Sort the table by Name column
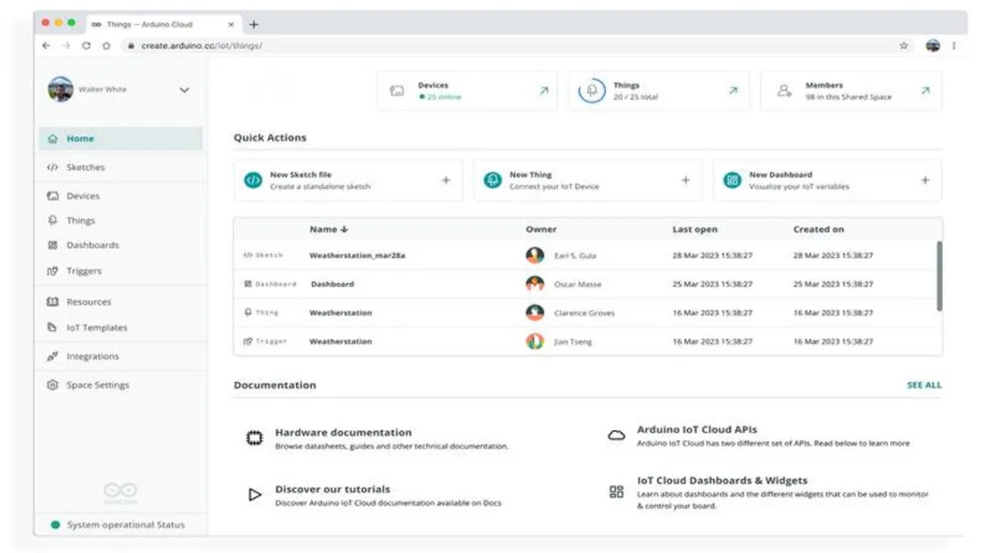This screenshot has width=983, height=553. point(329,229)
